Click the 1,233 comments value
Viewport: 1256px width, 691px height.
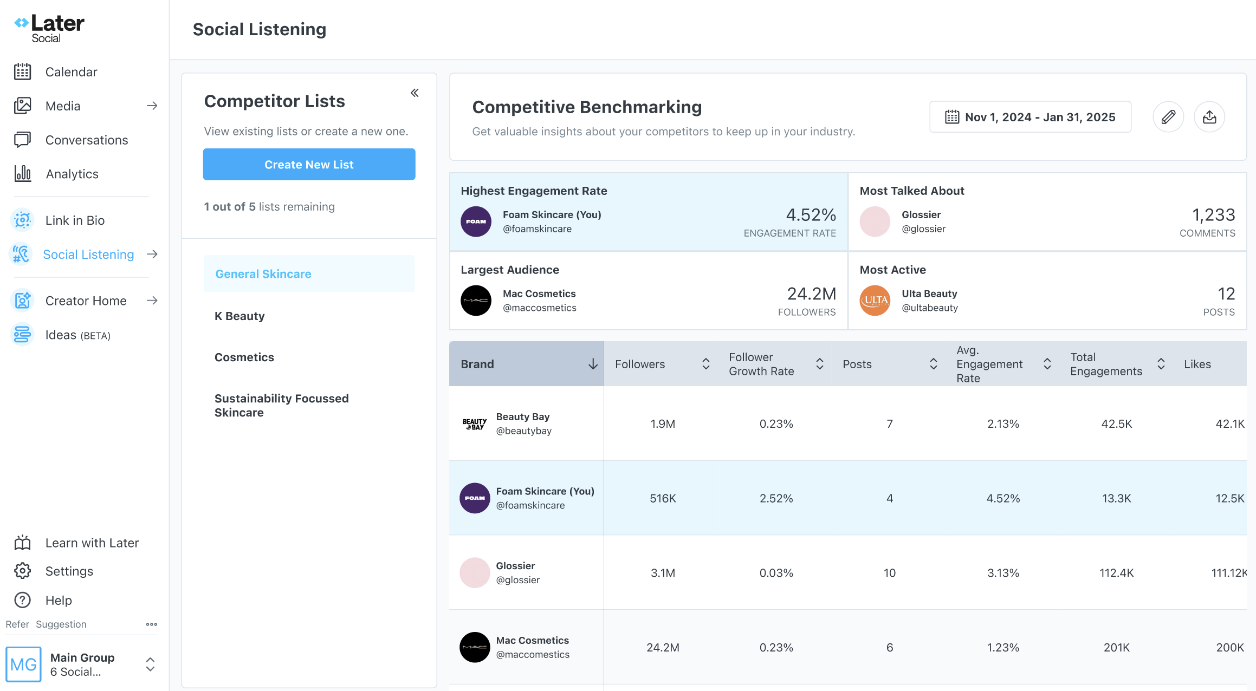(1213, 214)
